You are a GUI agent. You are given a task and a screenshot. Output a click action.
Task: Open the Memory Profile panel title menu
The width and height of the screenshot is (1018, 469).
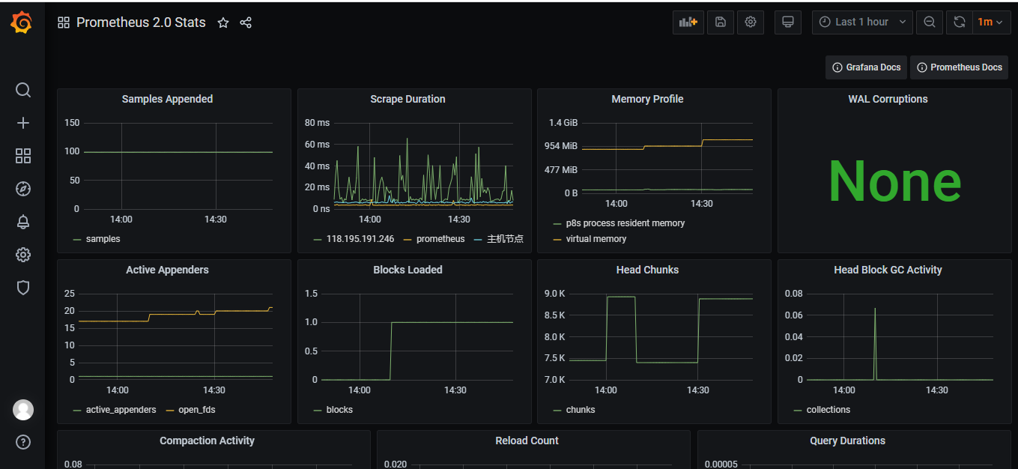(x=647, y=99)
